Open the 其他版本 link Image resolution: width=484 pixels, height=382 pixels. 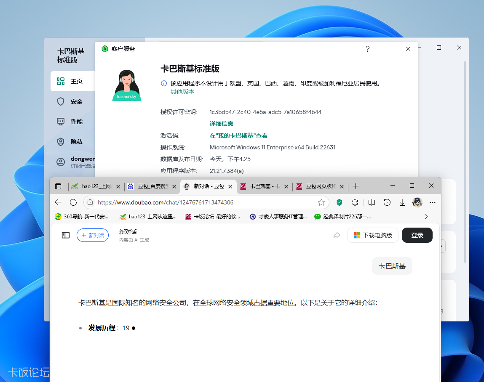pos(182,92)
